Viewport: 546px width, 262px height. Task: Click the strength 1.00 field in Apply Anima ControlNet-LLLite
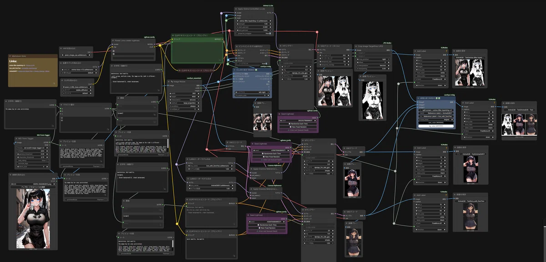[x=253, y=24]
